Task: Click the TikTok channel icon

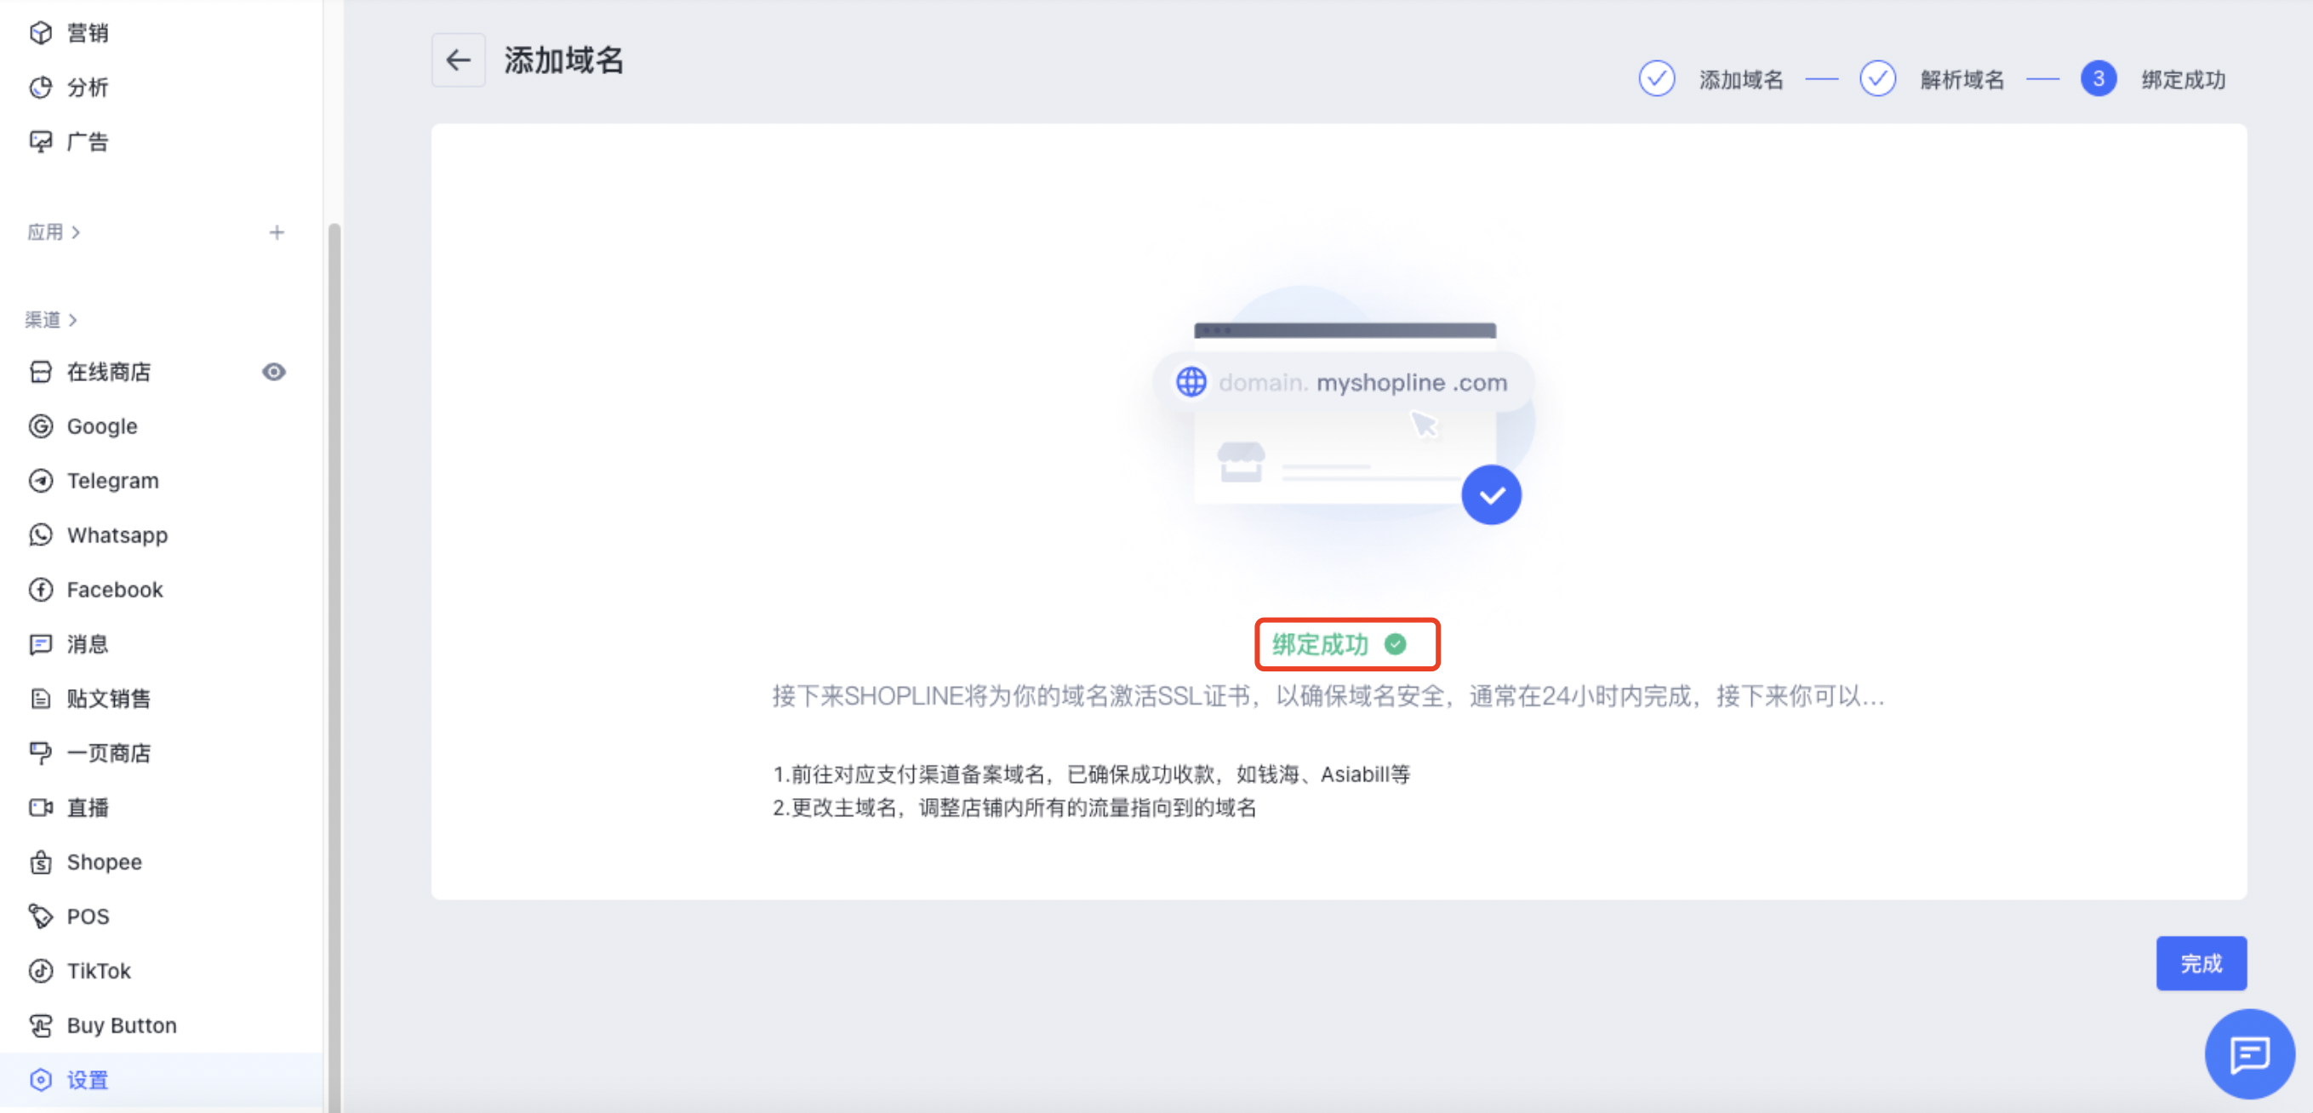Action: [40, 970]
